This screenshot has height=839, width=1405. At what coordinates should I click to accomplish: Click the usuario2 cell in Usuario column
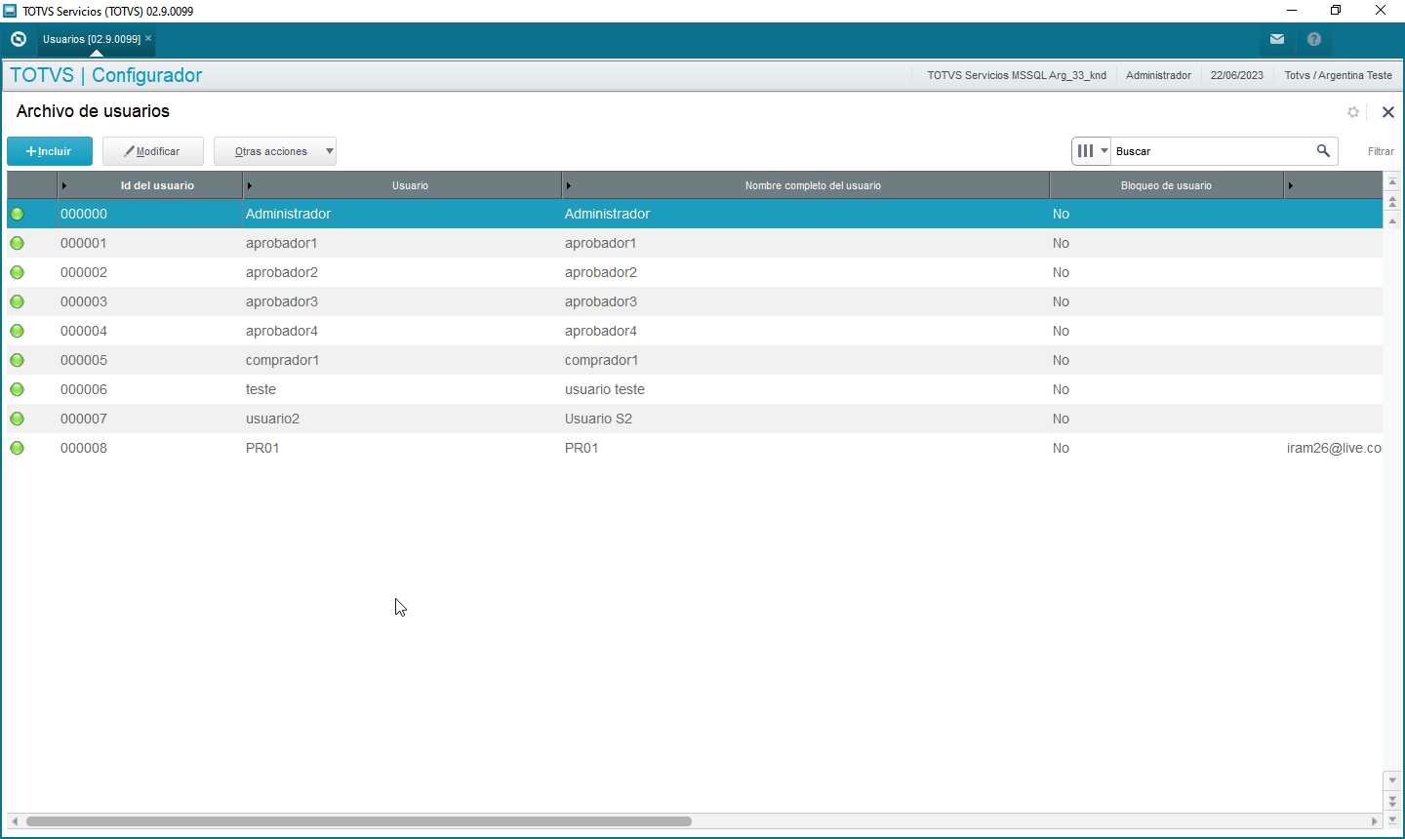(x=403, y=419)
